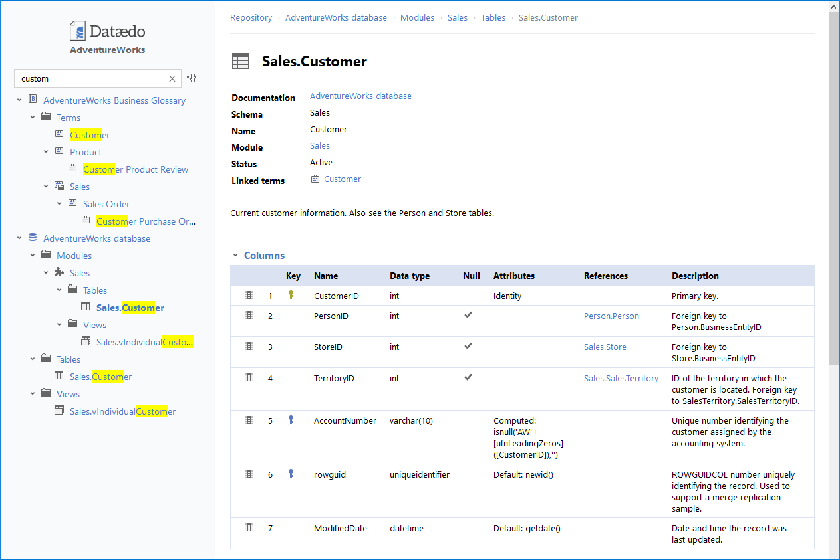Click the blue key icon on the rowguid row
Screen dimensions: 840x560
(x=291, y=474)
